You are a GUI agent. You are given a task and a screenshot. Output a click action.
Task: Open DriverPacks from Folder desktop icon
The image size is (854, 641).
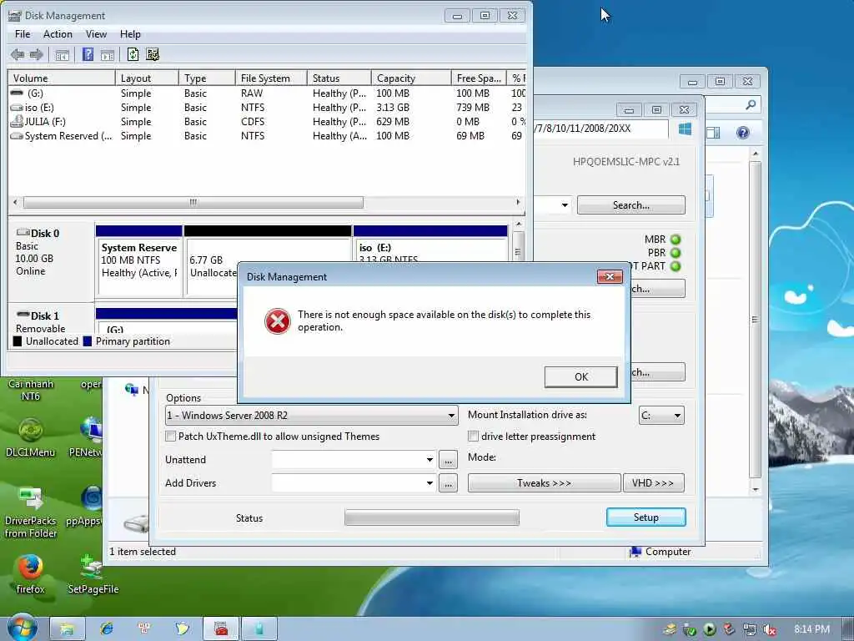pos(31,512)
